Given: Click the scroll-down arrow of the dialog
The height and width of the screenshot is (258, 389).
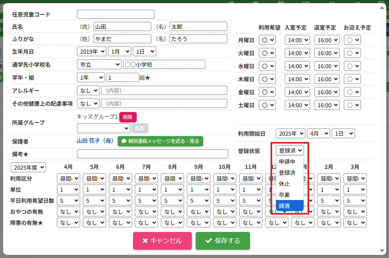Looking at the screenshot, I should click(382, 251).
